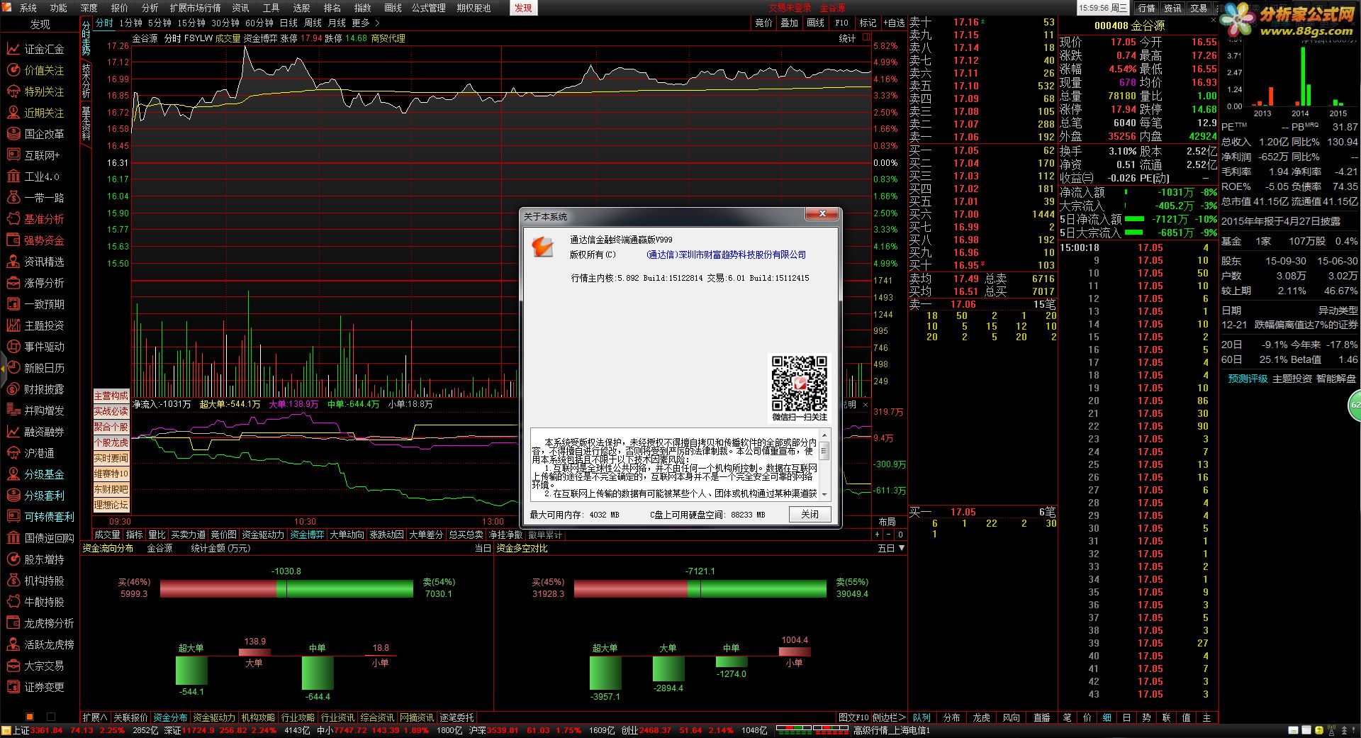The image size is (1361, 738).
Task: Click the 财报披露 icon in sidebar
Action: (x=13, y=389)
